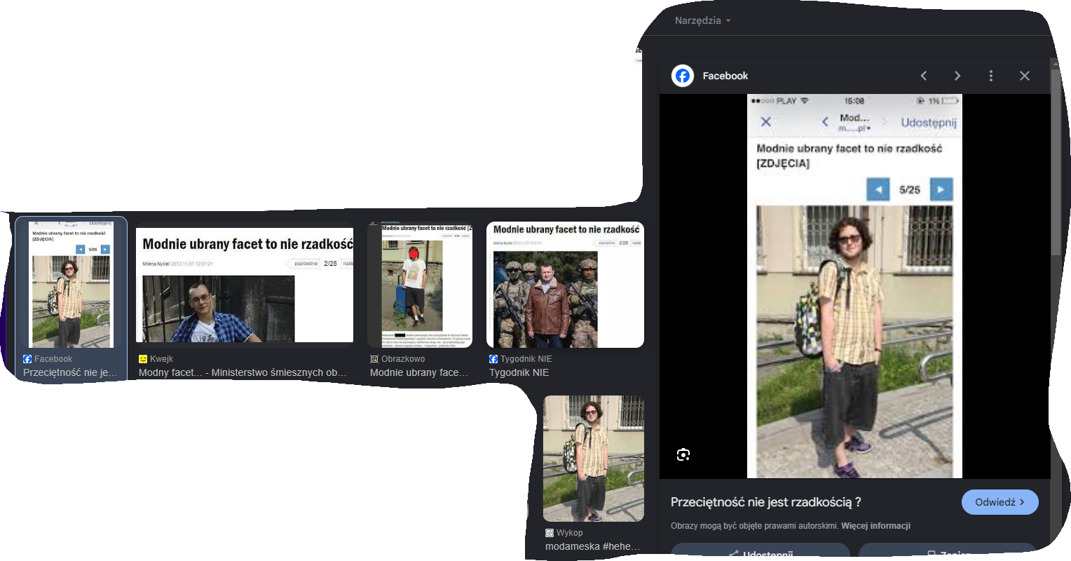Click the Facebook favicon under the first thumbnail
This screenshot has width=1071, height=561.
coord(27,359)
